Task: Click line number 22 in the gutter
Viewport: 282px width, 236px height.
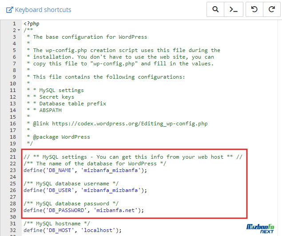Action: (x=13, y=164)
